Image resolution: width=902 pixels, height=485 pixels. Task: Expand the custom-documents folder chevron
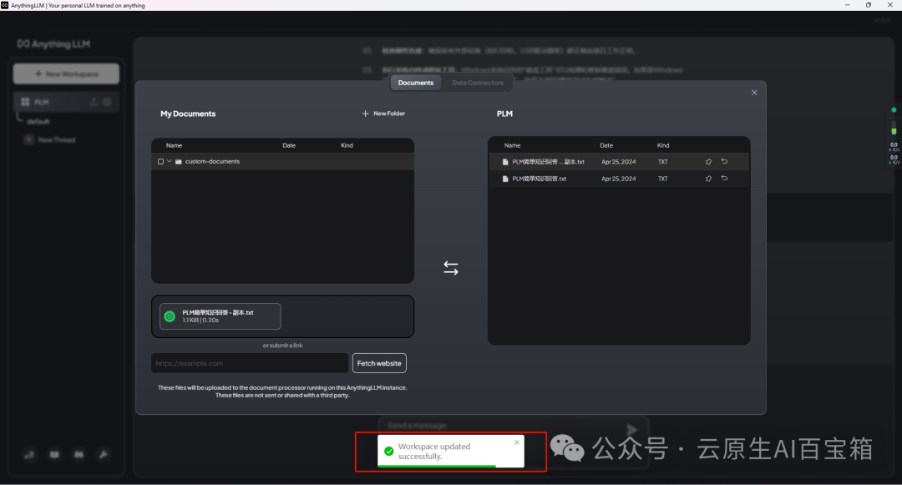(x=169, y=161)
